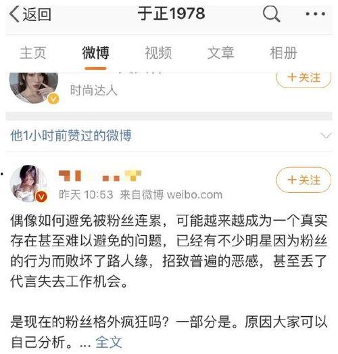The height and width of the screenshot is (354, 338).
Task: Tap the 于正1978 page title
Action: [x=171, y=14]
